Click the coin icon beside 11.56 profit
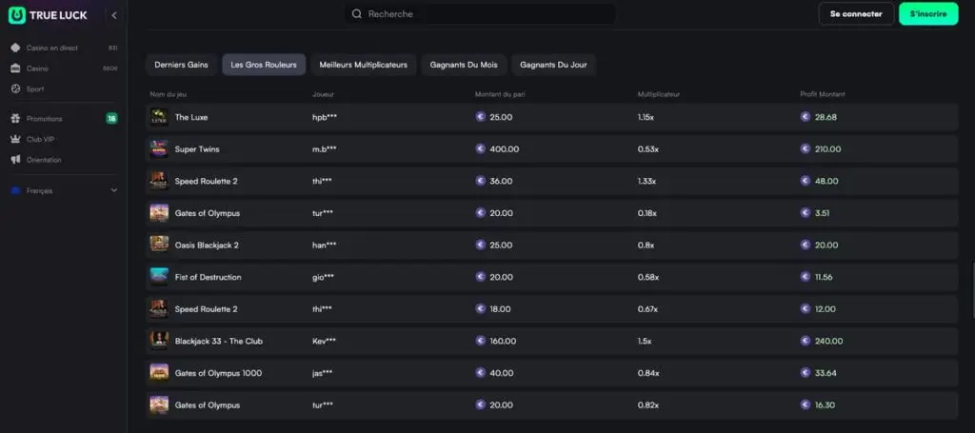 806,276
